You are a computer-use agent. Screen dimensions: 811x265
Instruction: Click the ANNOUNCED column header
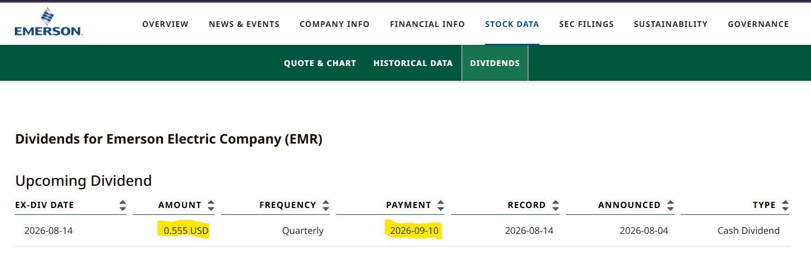pos(629,205)
